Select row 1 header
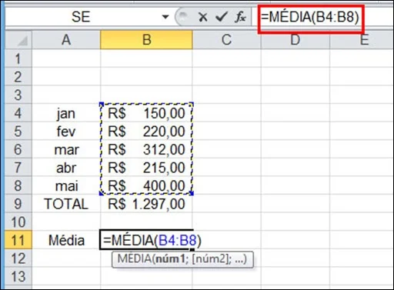Viewport: 394px width, 290px height. coord(18,58)
